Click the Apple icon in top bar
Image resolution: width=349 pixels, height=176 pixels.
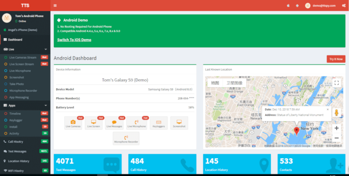(x=288, y=5)
